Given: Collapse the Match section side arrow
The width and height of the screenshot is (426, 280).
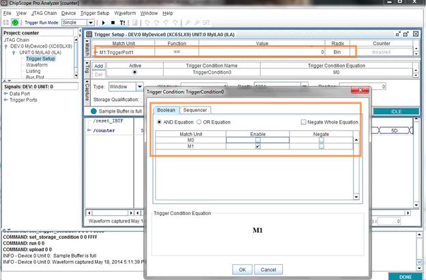Looking at the screenshot, I should (x=87, y=42).
